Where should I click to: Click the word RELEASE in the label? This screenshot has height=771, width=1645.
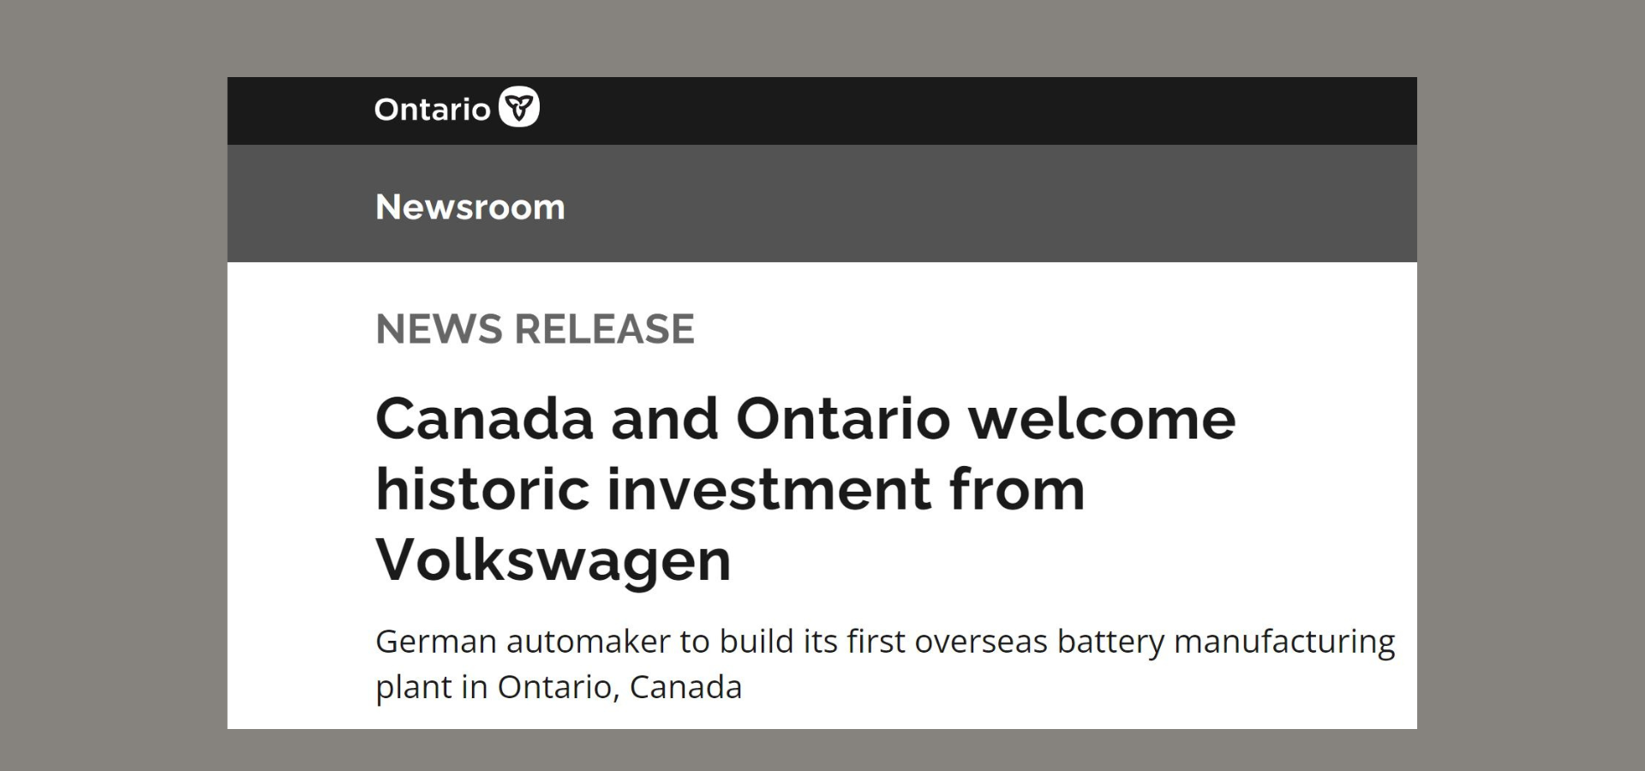click(x=605, y=329)
